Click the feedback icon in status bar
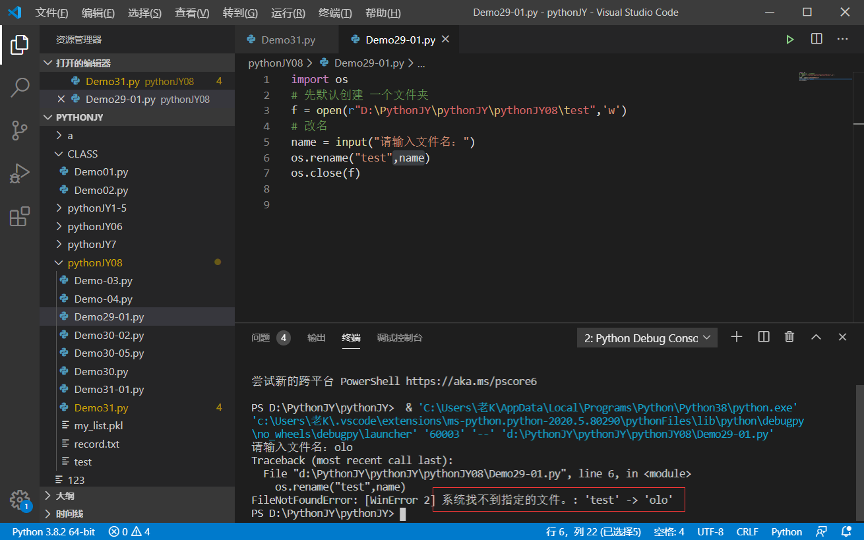The height and width of the screenshot is (540, 864). (821, 531)
